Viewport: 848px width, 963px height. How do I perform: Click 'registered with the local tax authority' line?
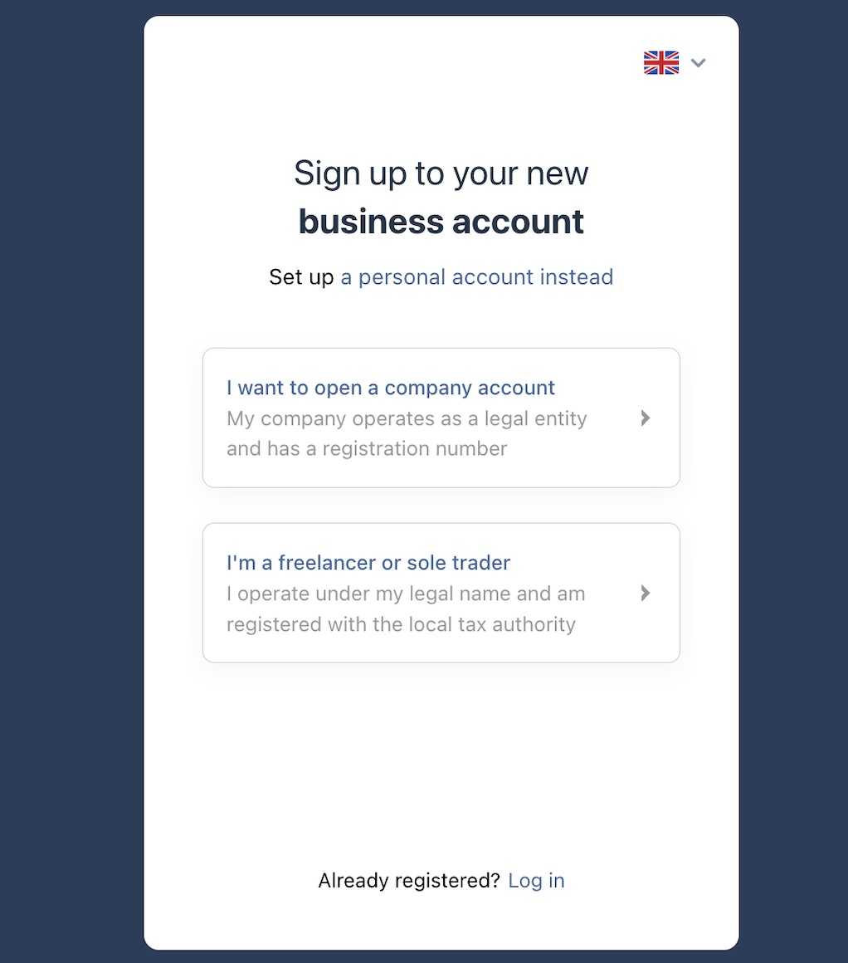[401, 624]
